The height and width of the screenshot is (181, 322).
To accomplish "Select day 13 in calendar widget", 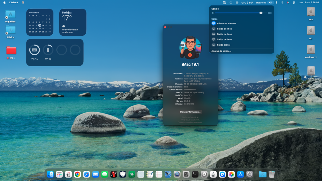I will pos(40,25).
